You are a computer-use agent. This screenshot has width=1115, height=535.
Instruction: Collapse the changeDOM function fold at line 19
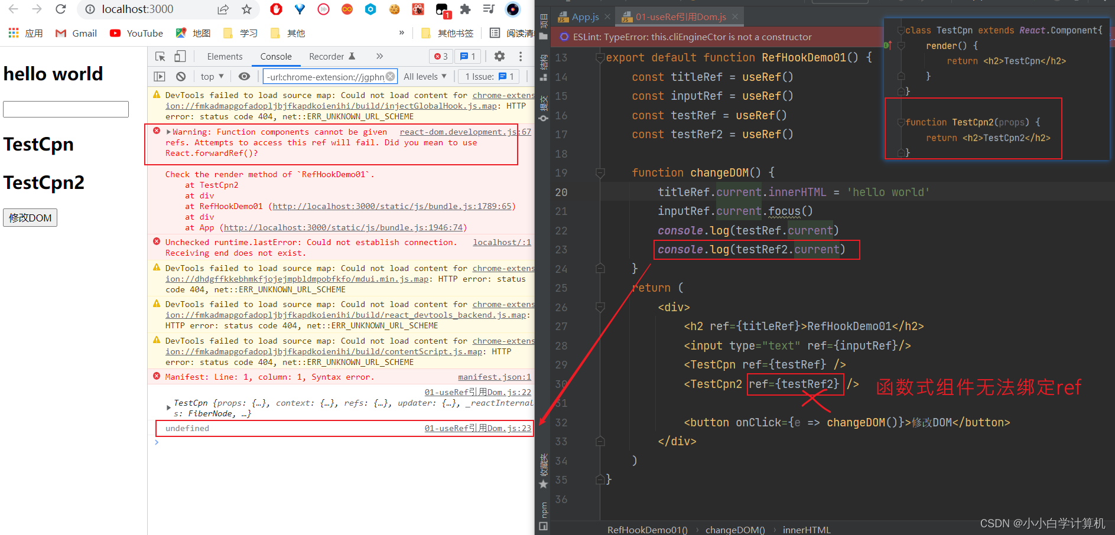[600, 172]
